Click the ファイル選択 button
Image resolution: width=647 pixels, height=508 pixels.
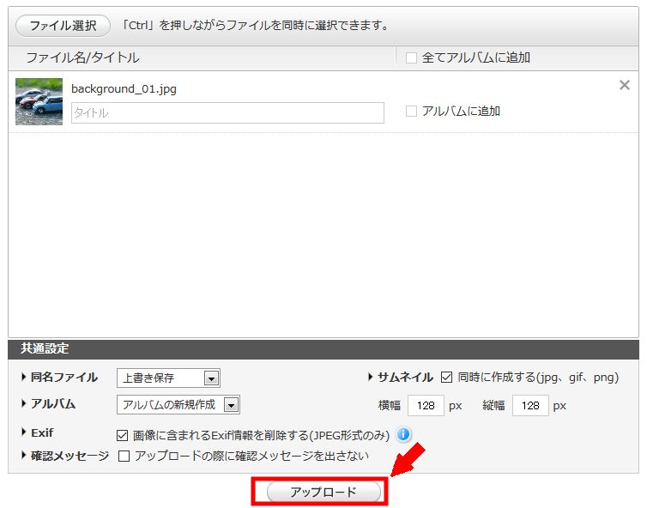click(63, 26)
